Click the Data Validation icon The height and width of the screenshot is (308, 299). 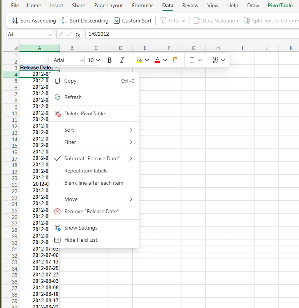(x=197, y=21)
